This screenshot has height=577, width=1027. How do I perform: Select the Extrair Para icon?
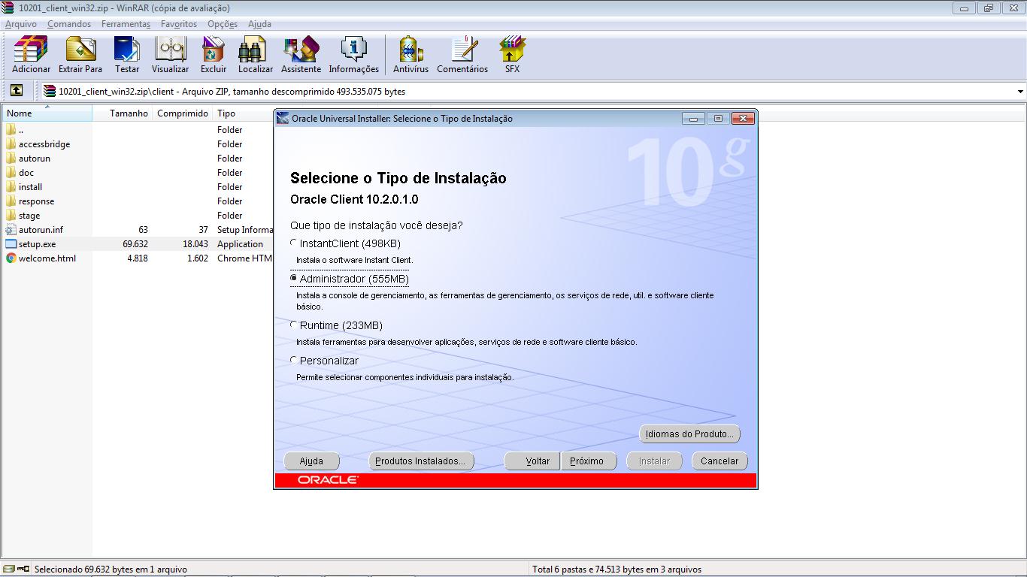[80, 54]
